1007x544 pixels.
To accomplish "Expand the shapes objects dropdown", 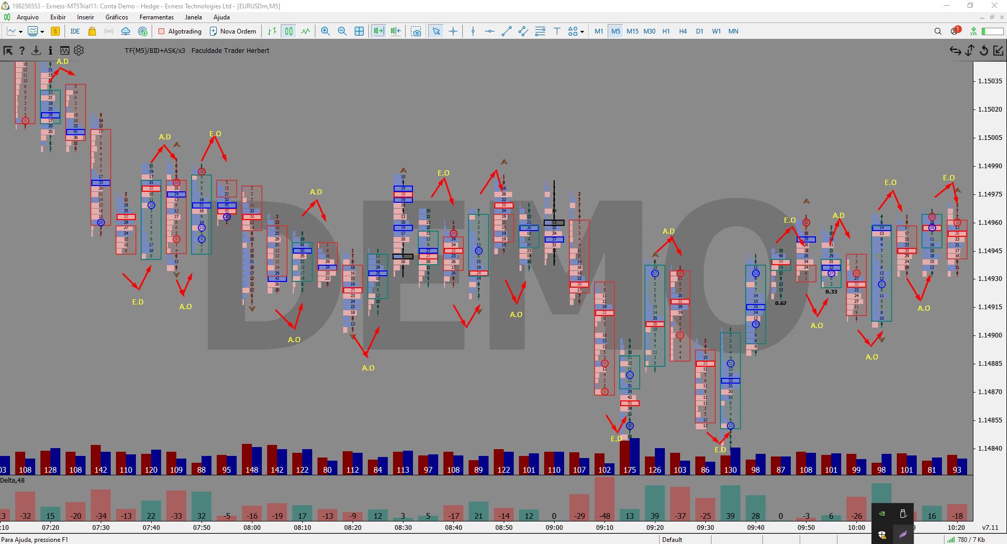I will (582, 32).
